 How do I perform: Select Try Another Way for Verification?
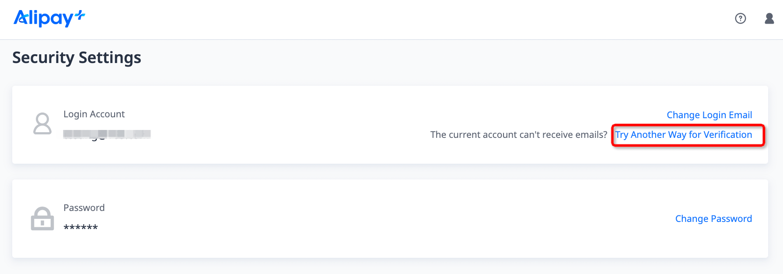pyautogui.click(x=683, y=135)
